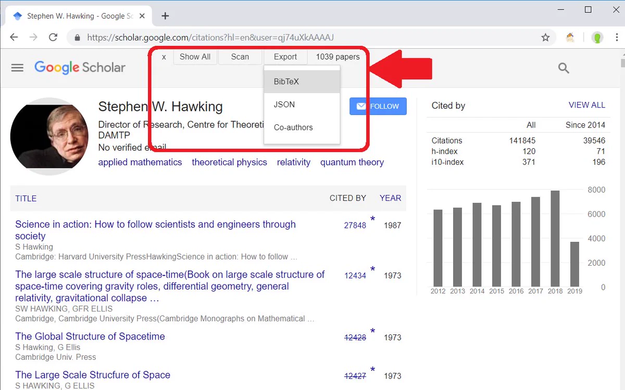The image size is (625, 390).
Task: Open 'The large scale structure of space-time' paper
Action: pyautogui.click(x=170, y=286)
